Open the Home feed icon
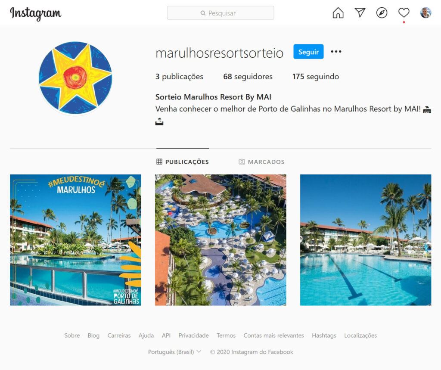 coord(338,13)
